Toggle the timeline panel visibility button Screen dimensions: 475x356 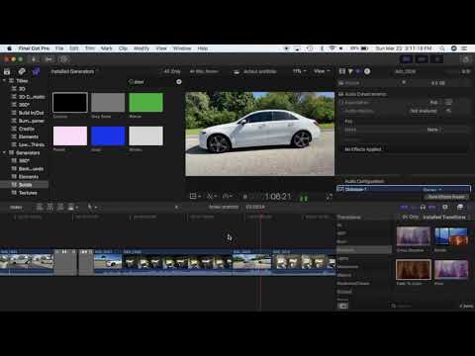[x=422, y=59]
